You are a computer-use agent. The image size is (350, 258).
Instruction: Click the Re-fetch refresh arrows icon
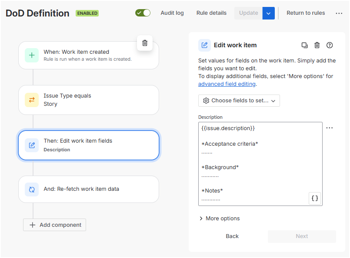point(32,189)
